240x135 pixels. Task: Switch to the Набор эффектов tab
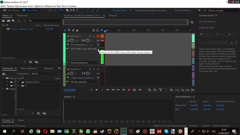tap(28, 68)
